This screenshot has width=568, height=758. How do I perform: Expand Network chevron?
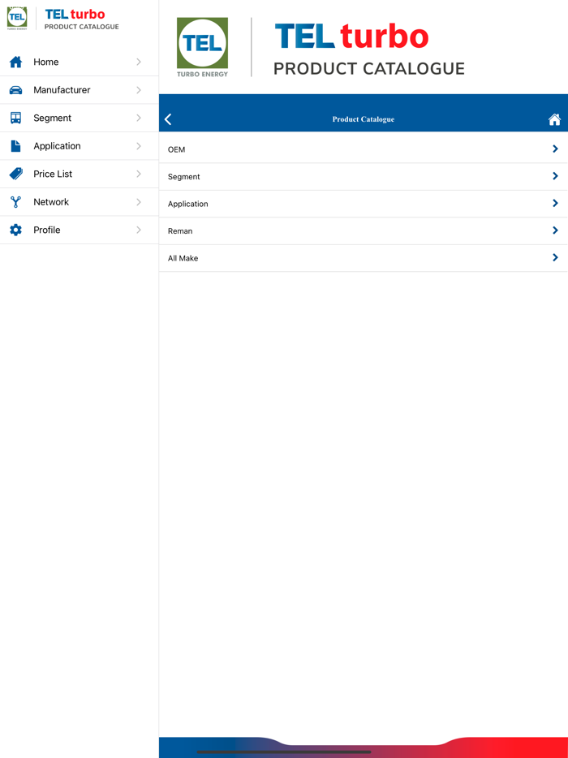click(139, 202)
